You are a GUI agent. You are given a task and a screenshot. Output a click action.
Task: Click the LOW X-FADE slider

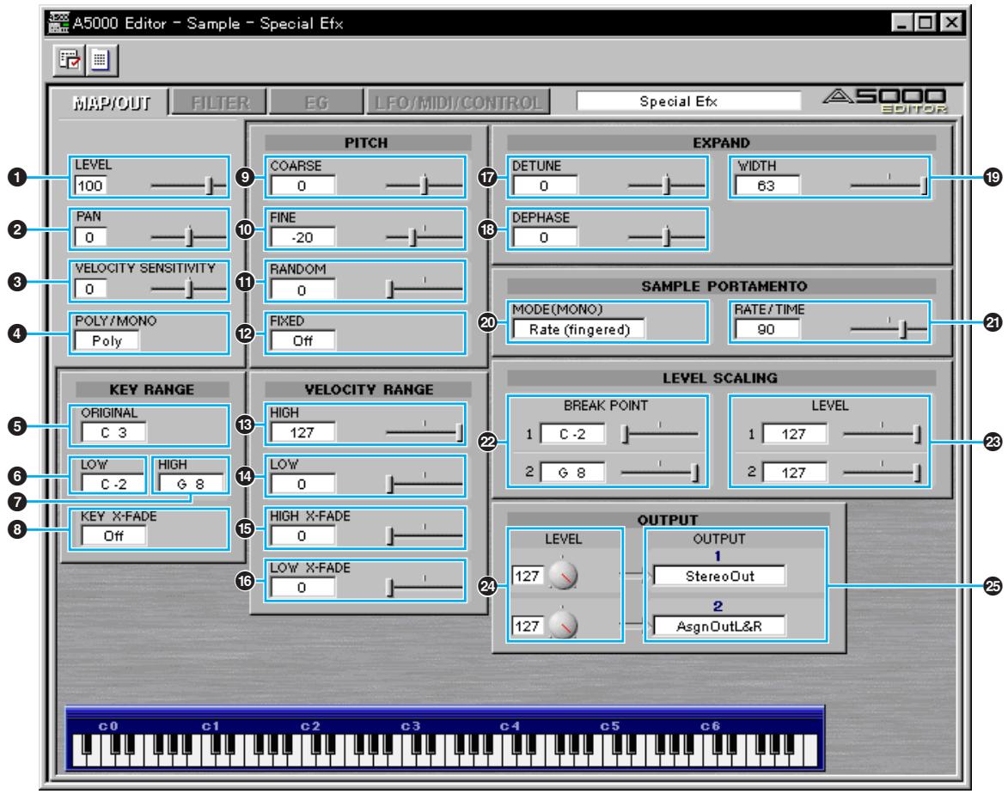point(424,587)
